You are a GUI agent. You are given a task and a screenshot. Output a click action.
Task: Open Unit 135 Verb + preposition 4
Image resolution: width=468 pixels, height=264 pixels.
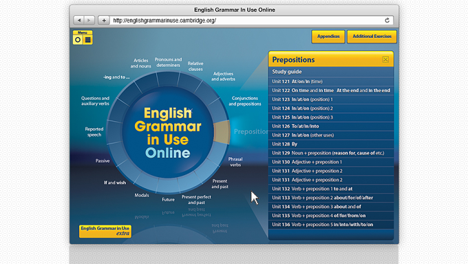click(x=331, y=216)
